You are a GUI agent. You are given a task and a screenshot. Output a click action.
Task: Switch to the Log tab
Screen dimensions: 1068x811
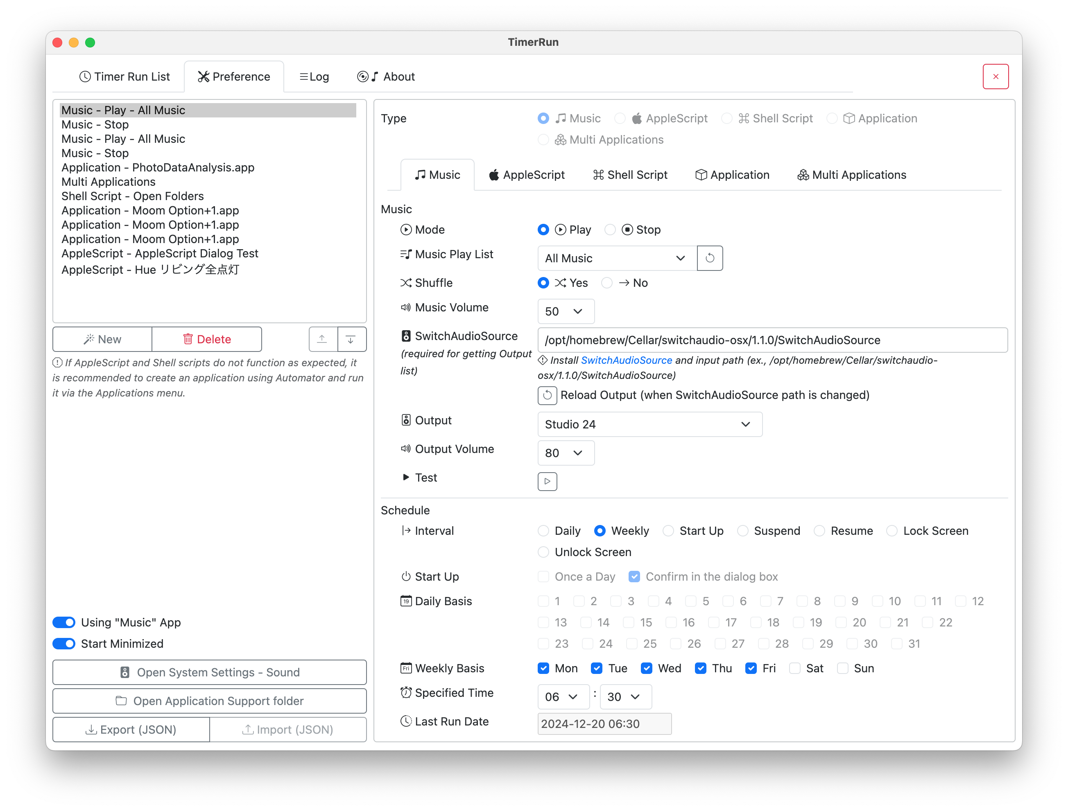[314, 77]
